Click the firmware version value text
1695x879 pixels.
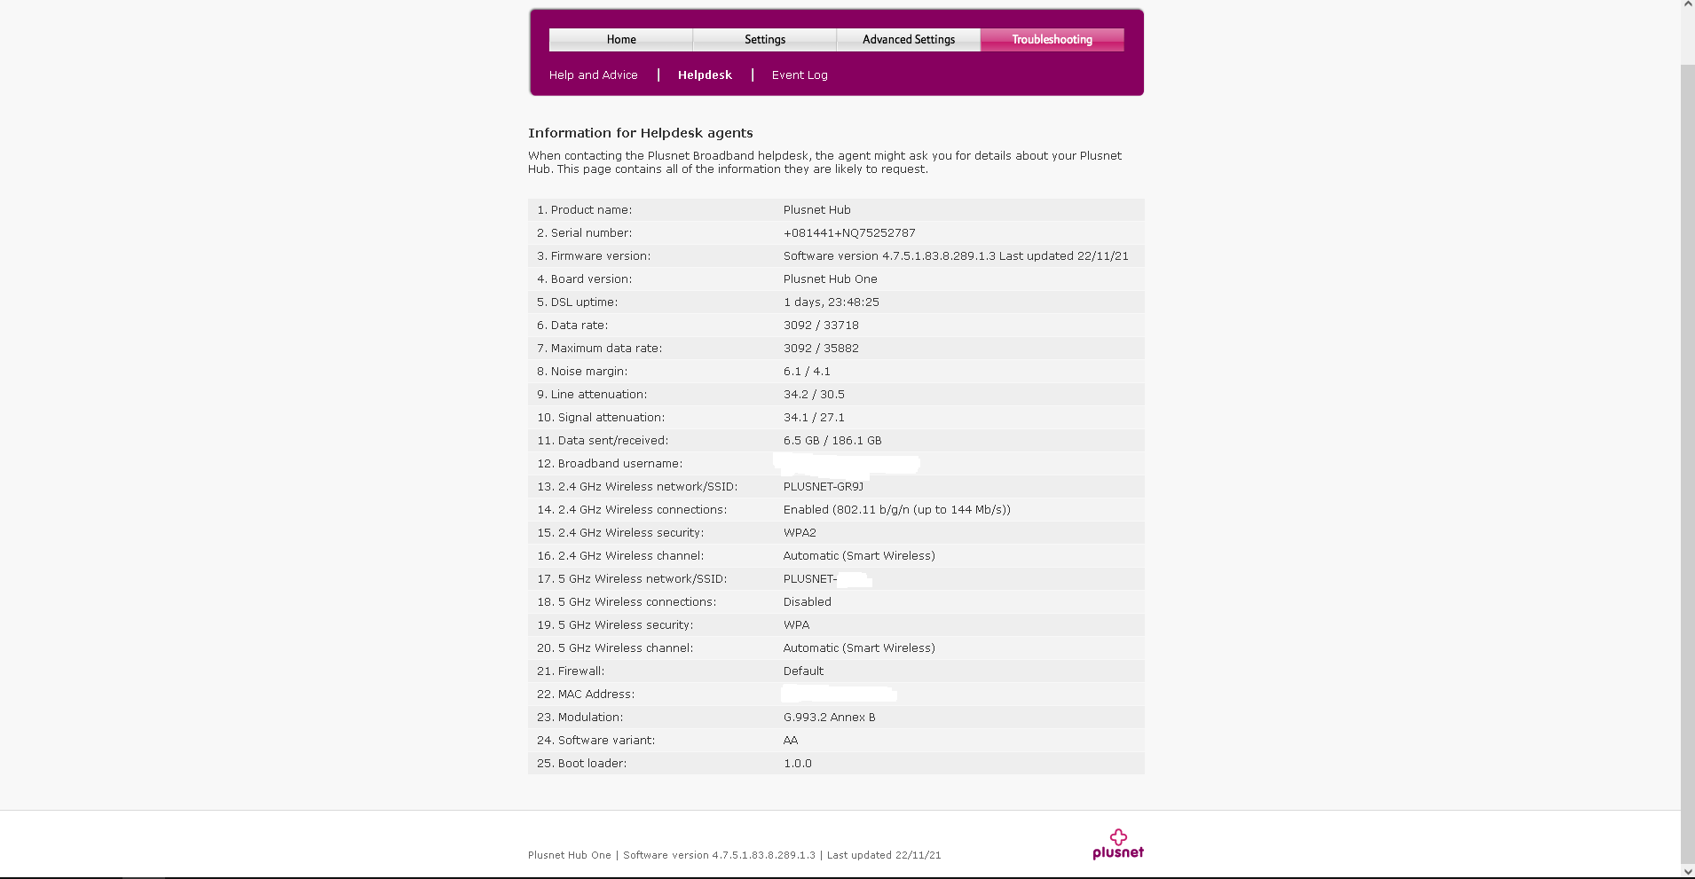coord(956,256)
